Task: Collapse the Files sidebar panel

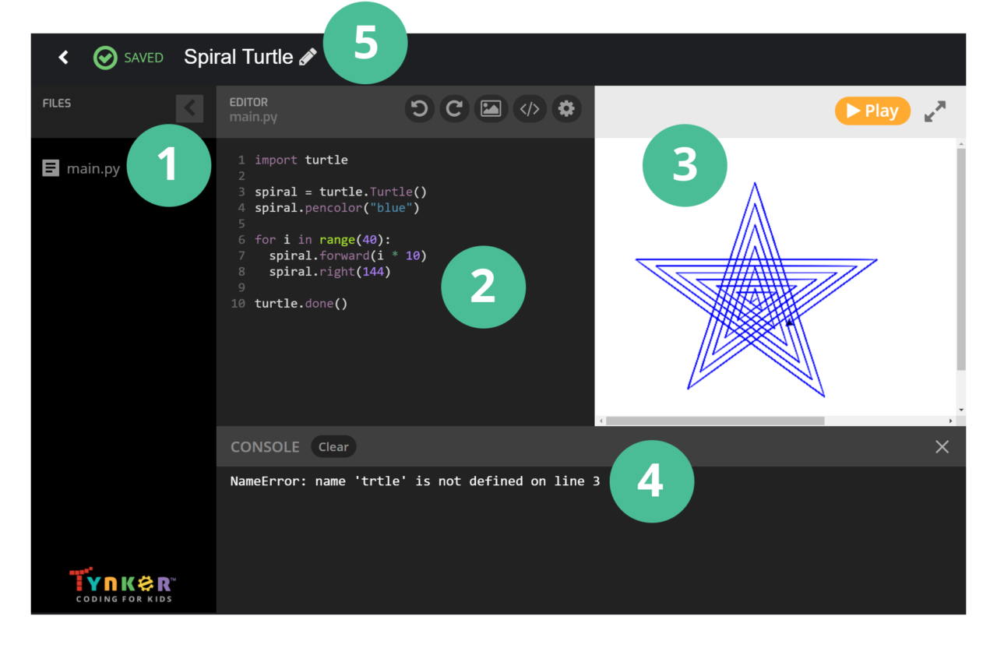Action: tap(189, 108)
